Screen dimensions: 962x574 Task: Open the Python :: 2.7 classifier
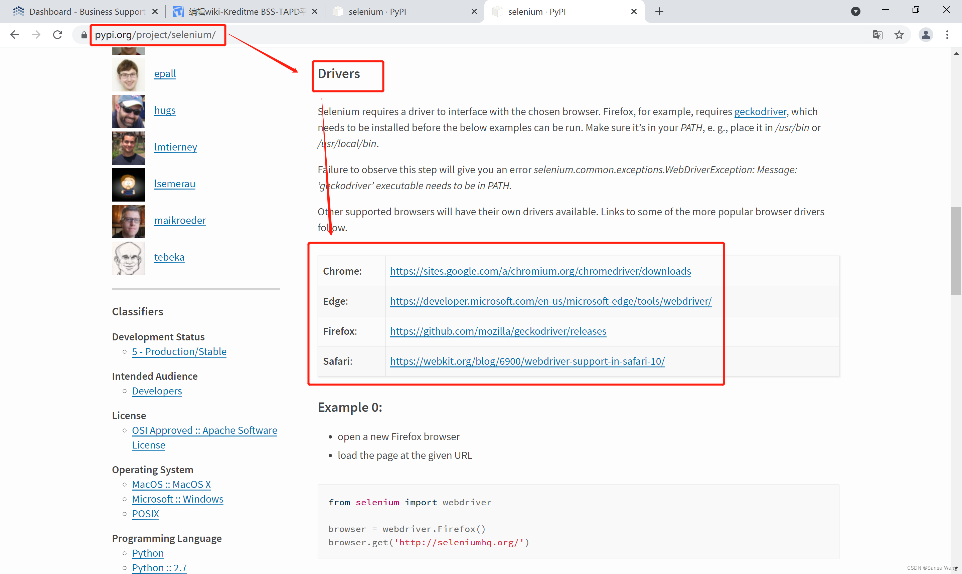(159, 568)
